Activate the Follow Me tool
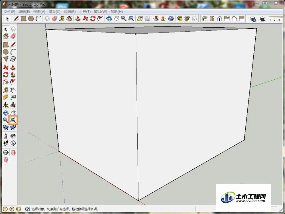 (x=13, y=75)
